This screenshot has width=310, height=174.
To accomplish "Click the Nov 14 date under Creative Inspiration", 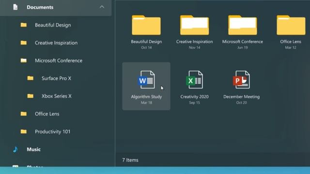I will [195, 47].
